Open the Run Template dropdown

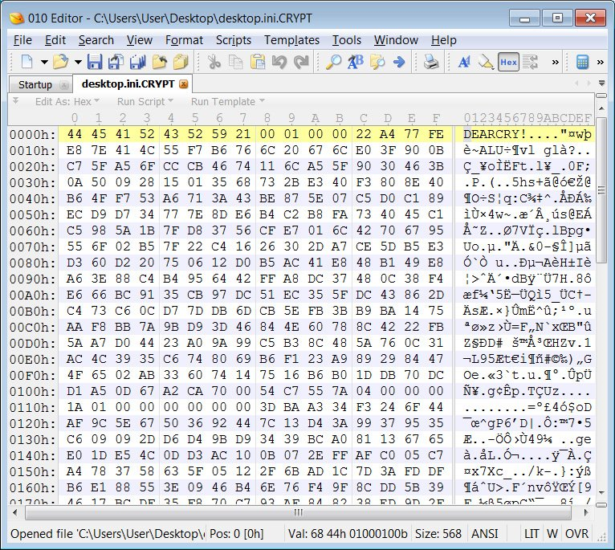(228, 102)
